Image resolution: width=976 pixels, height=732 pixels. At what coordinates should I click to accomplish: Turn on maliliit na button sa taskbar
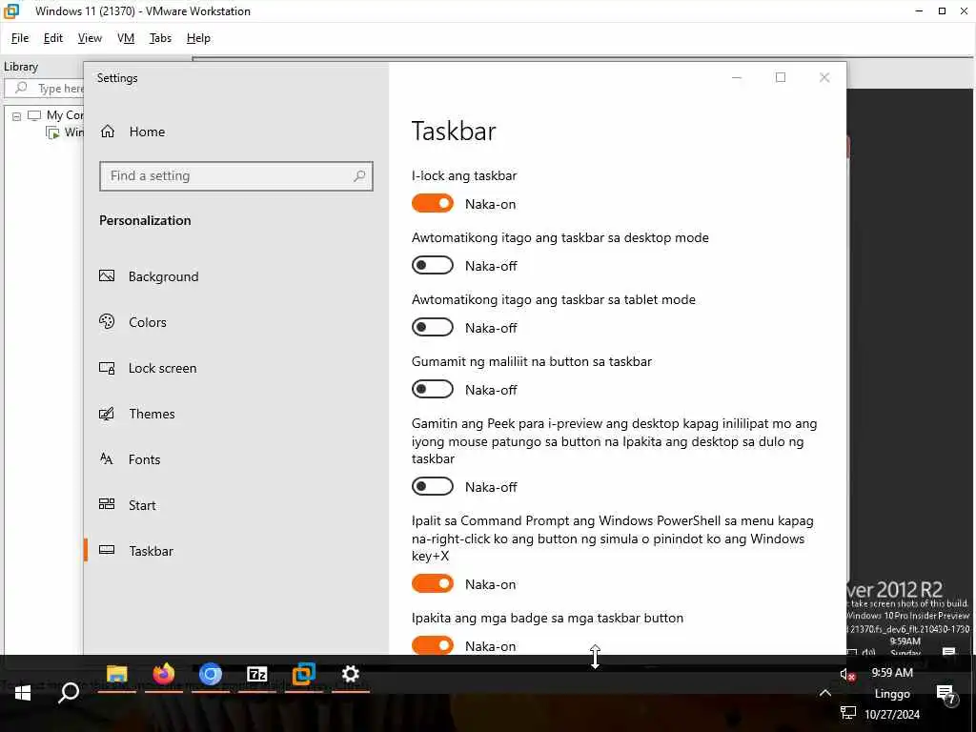433,390
